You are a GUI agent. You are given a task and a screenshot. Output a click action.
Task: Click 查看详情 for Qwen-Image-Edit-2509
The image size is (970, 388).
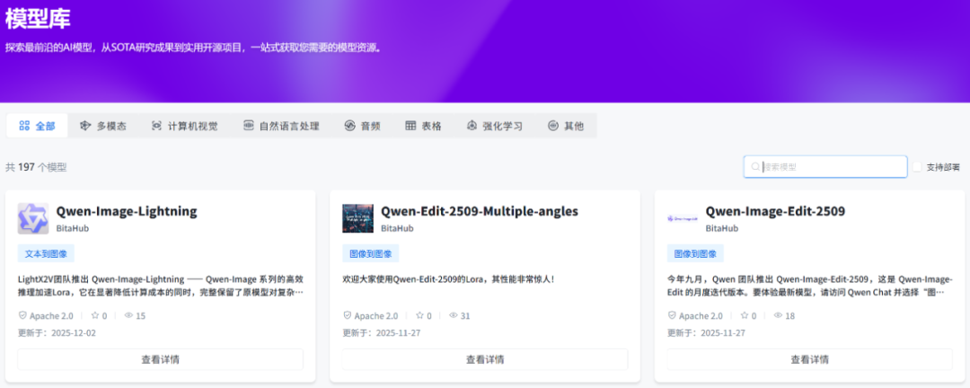[810, 359]
